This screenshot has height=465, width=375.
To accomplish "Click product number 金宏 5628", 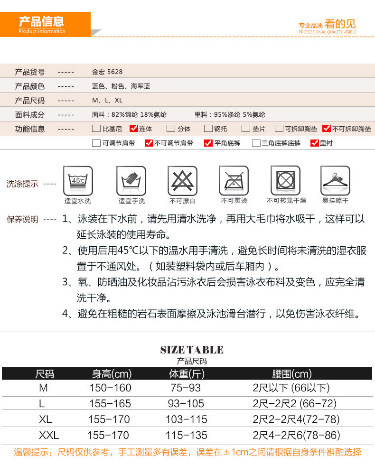I will point(107,72).
